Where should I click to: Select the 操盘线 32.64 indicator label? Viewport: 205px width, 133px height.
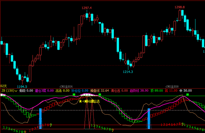pyautogui.click(x=100, y=91)
